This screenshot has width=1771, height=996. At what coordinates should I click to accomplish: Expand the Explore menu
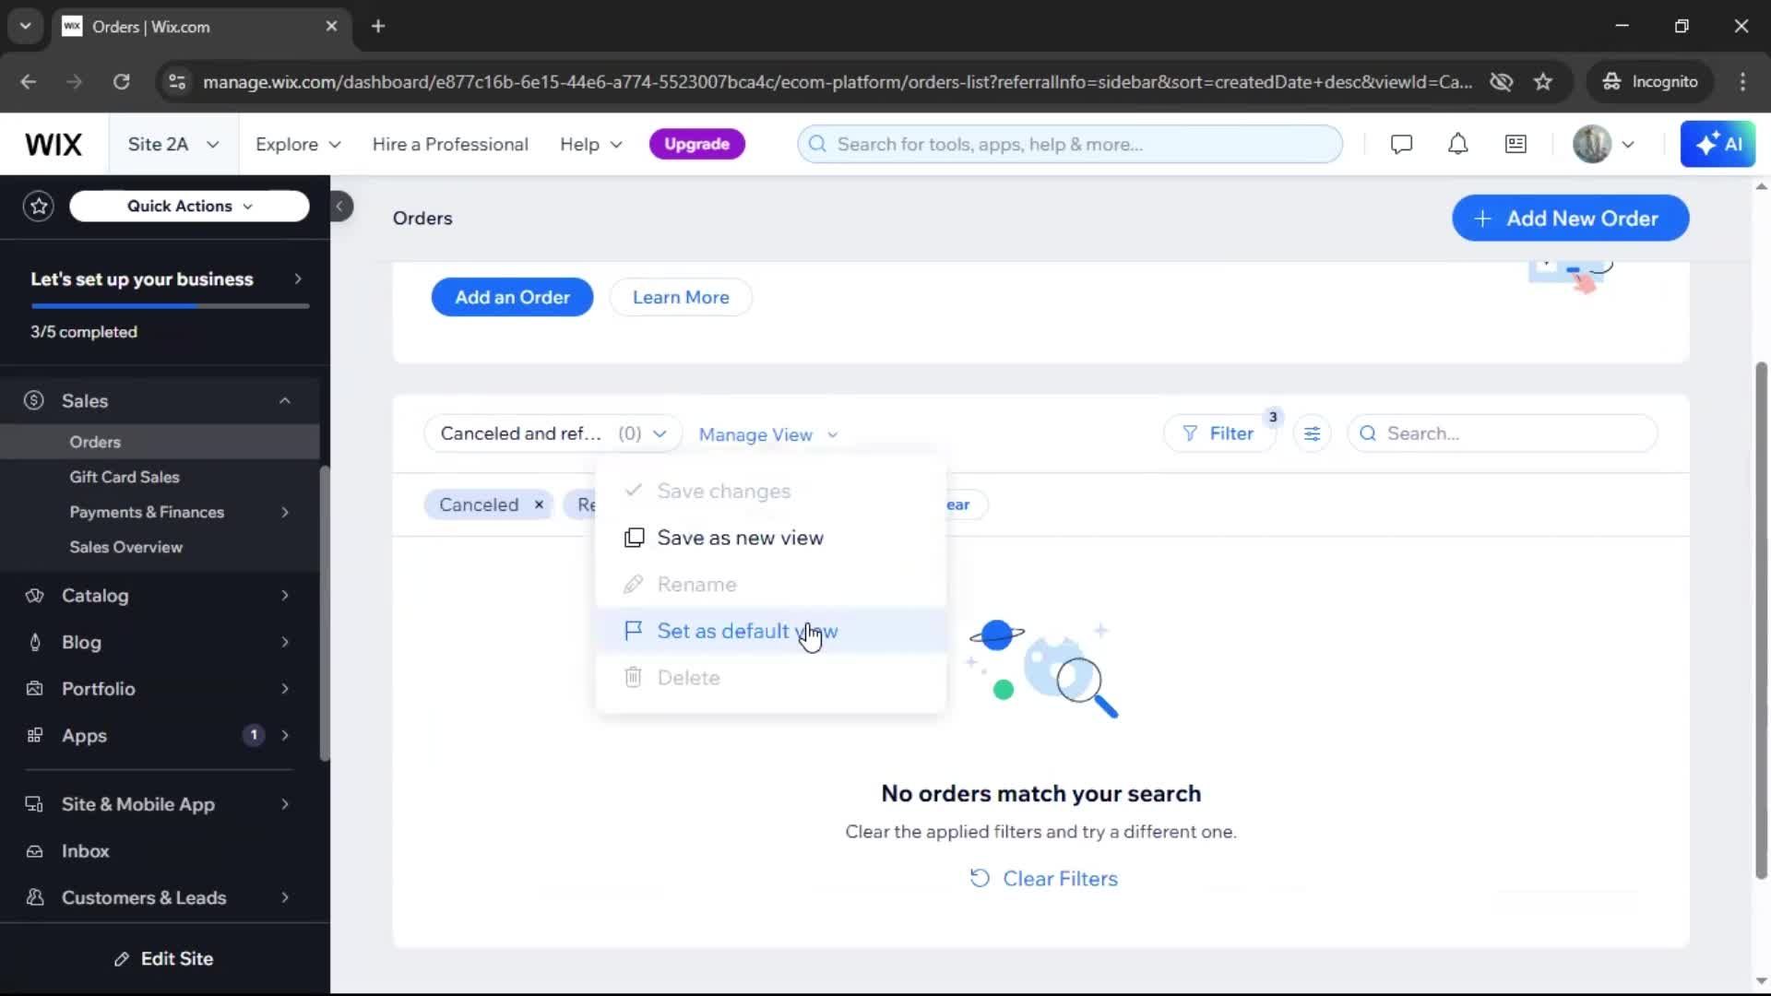pos(298,145)
